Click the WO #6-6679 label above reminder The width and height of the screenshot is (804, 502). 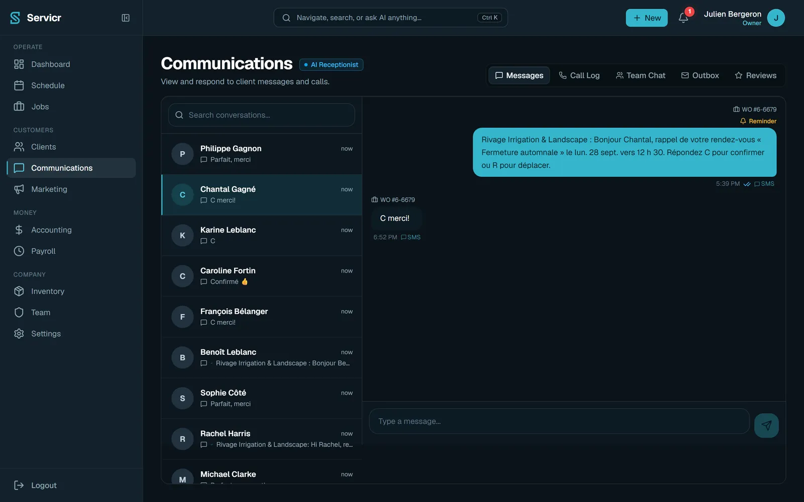click(x=754, y=109)
